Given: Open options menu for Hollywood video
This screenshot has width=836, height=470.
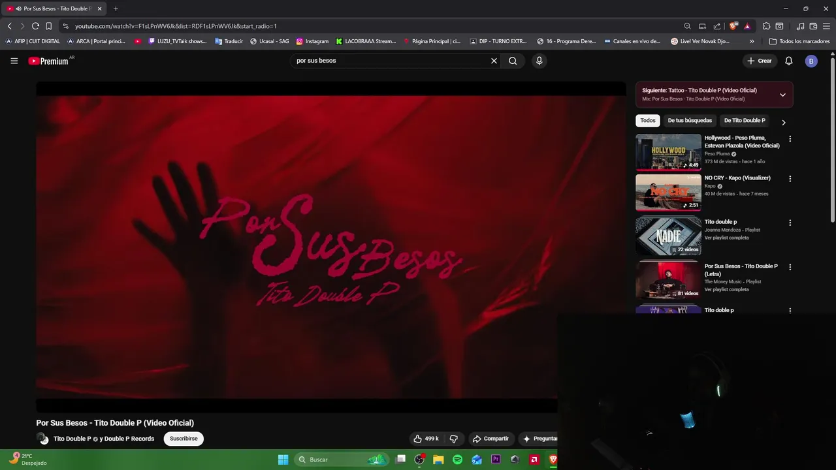Looking at the screenshot, I should [x=790, y=139].
